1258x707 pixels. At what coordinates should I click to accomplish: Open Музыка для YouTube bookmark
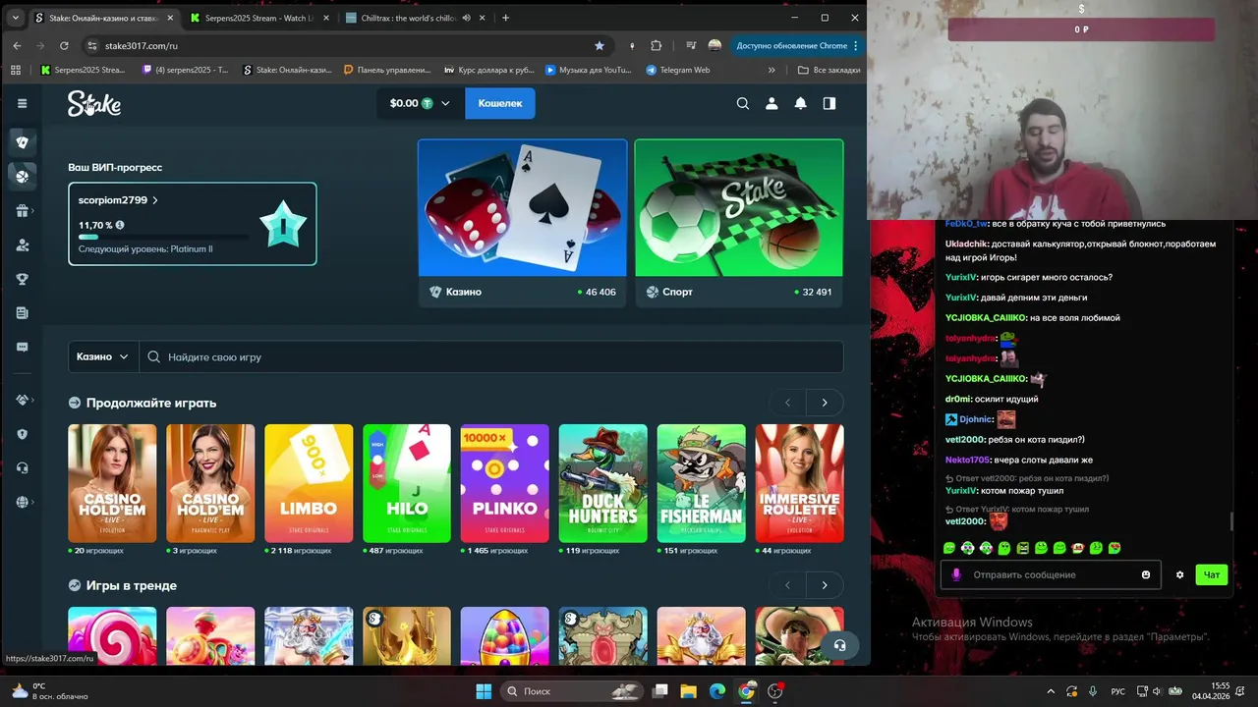pos(589,70)
